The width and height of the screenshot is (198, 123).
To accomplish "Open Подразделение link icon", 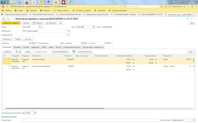I will 69,35.
